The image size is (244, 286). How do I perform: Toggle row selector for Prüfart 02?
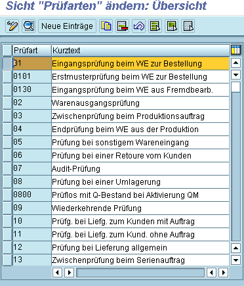point(7,103)
